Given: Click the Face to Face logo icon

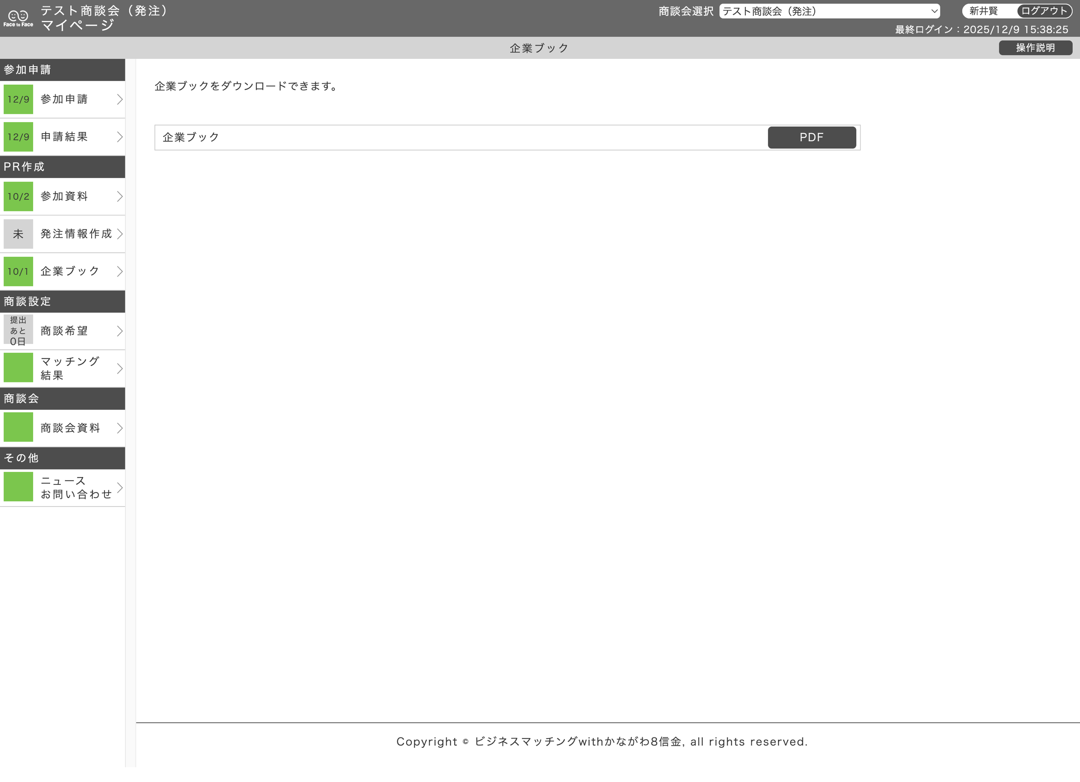Looking at the screenshot, I should click(x=17, y=17).
